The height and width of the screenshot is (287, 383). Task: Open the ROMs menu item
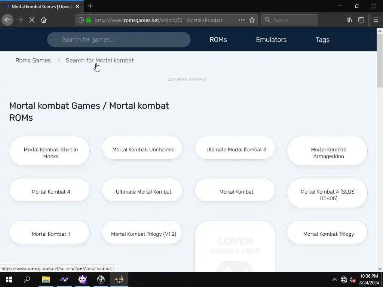[x=218, y=40]
